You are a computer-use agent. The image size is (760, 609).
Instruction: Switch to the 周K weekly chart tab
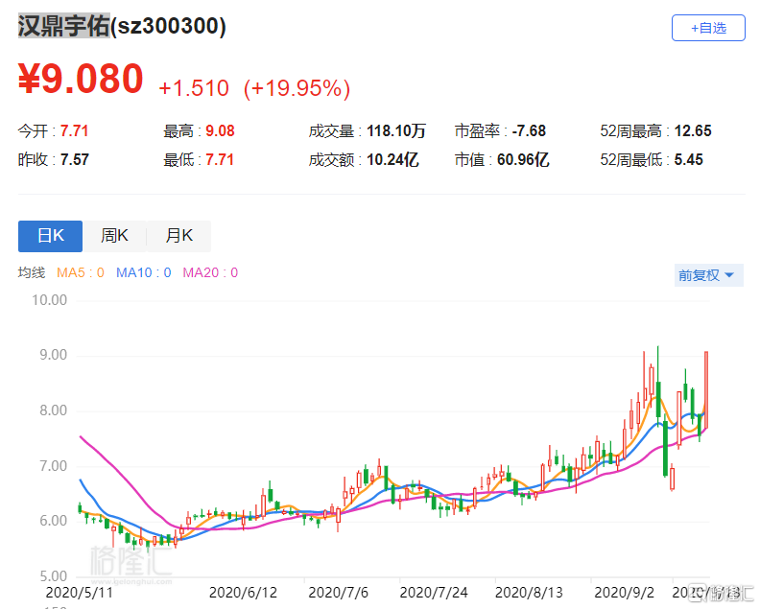pyautogui.click(x=114, y=236)
